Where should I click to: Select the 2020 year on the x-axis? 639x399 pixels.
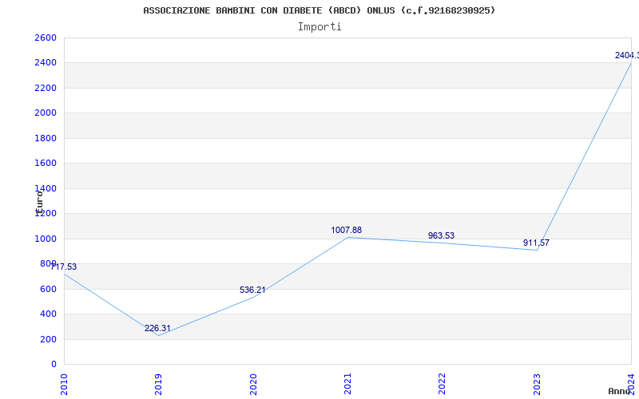pos(253,382)
